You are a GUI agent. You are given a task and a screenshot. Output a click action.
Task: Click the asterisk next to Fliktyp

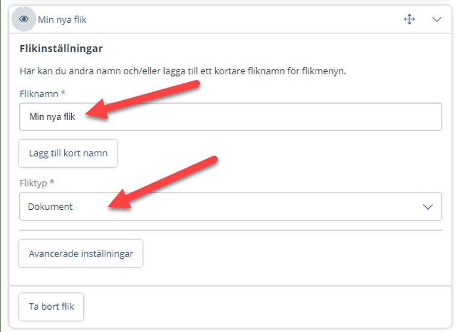[x=52, y=182]
